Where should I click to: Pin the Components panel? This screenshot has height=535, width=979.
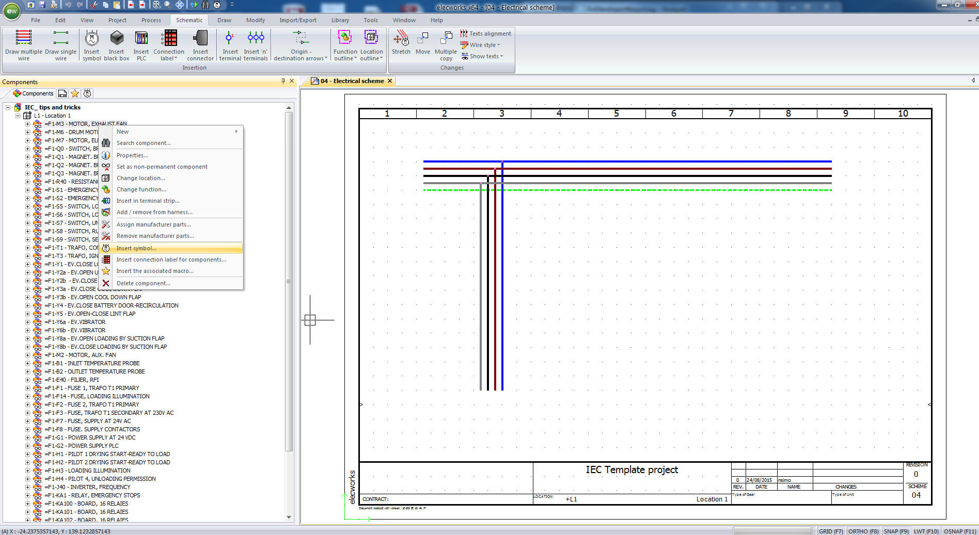coord(283,81)
